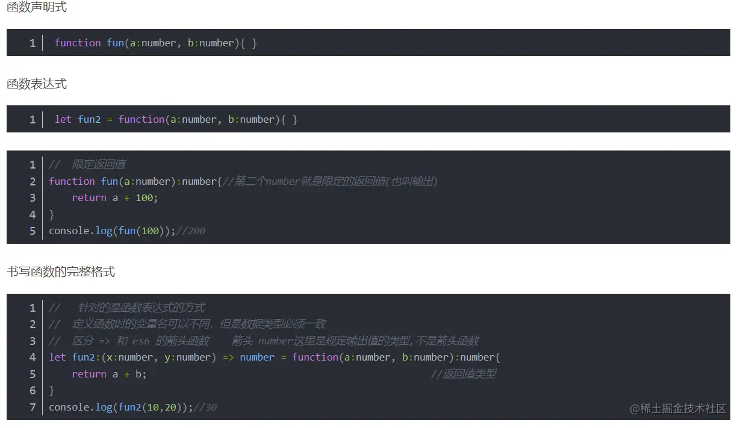Click the @稀土掘金技术社区 watermark
Screen dimensions: 740x428
click(x=679, y=409)
